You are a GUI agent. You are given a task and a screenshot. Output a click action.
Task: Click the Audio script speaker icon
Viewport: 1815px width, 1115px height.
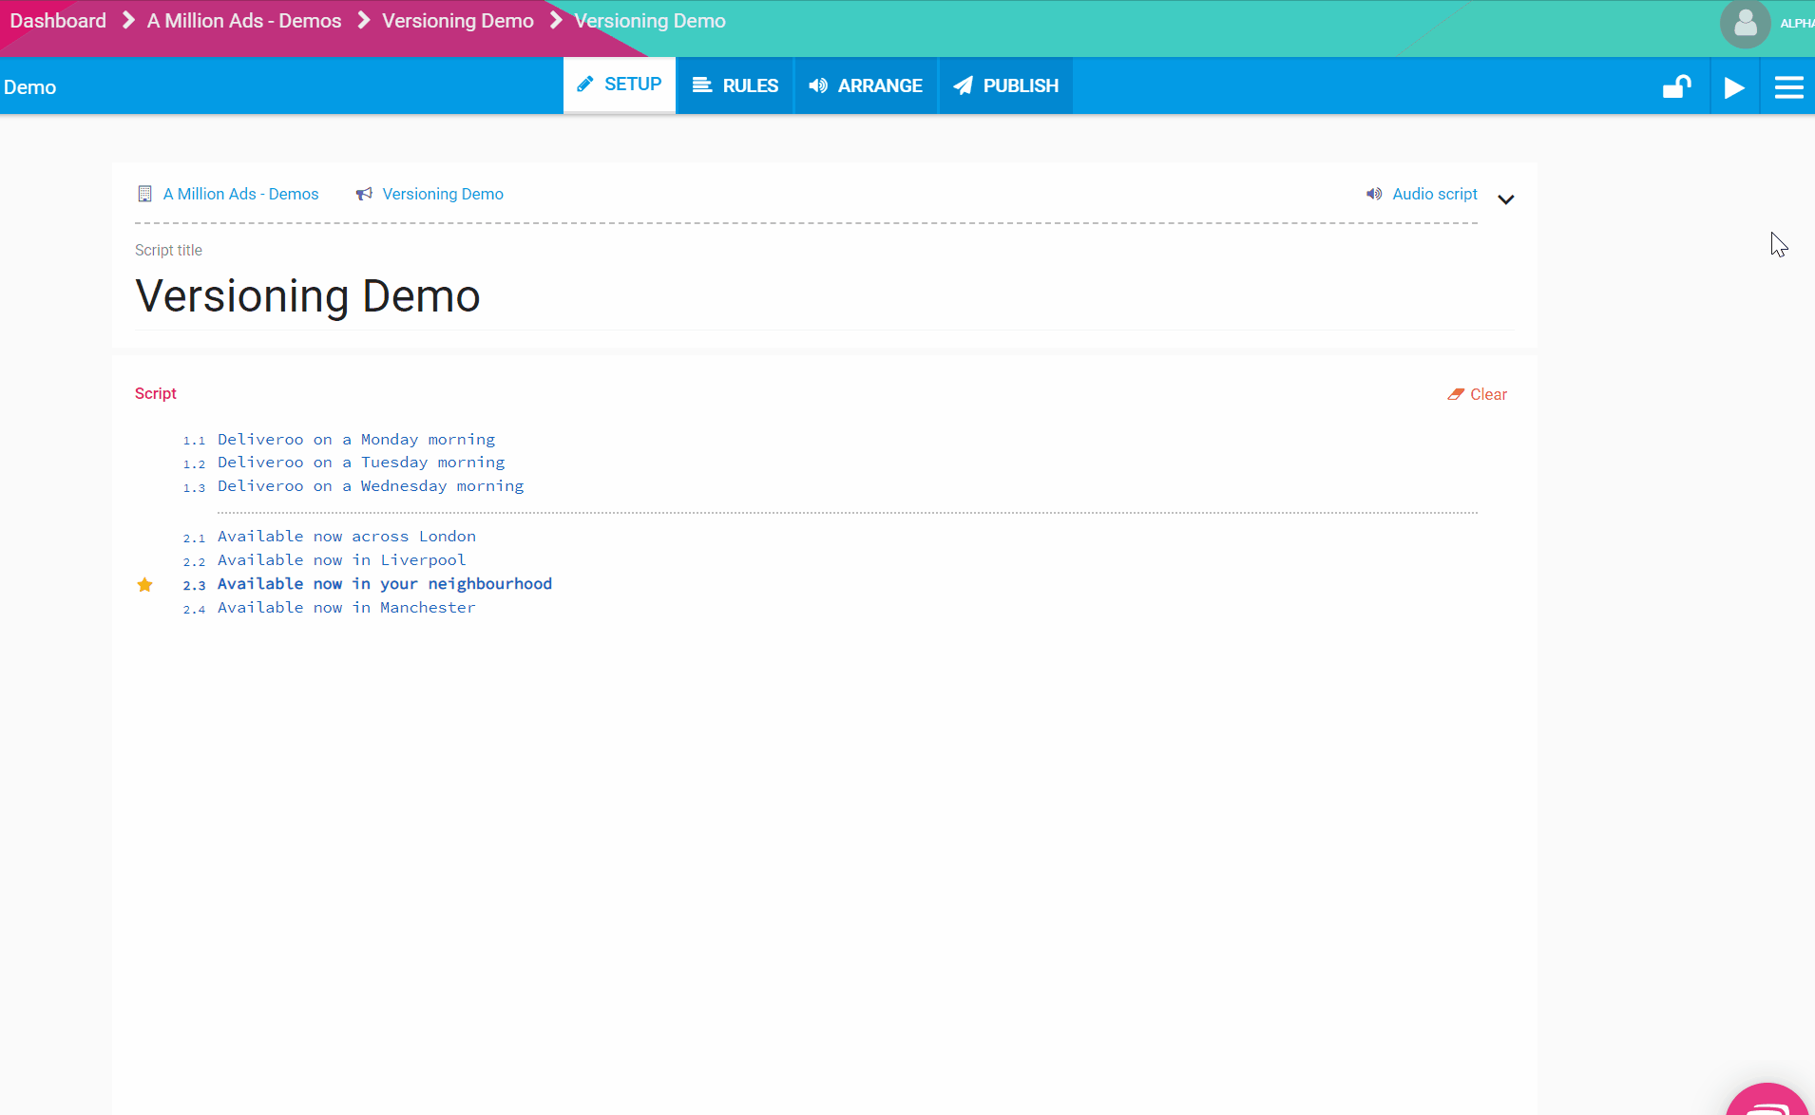pyautogui.click(x=1374, y=194)
